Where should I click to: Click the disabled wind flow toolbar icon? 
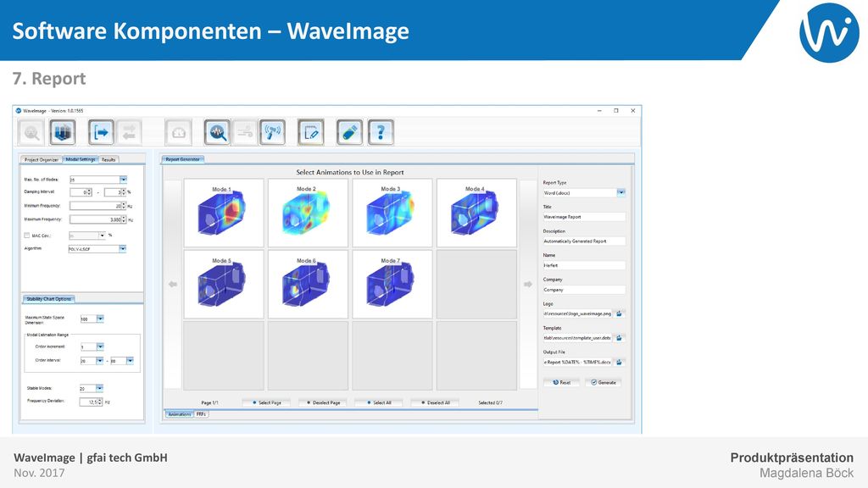[x=245, y=133]
